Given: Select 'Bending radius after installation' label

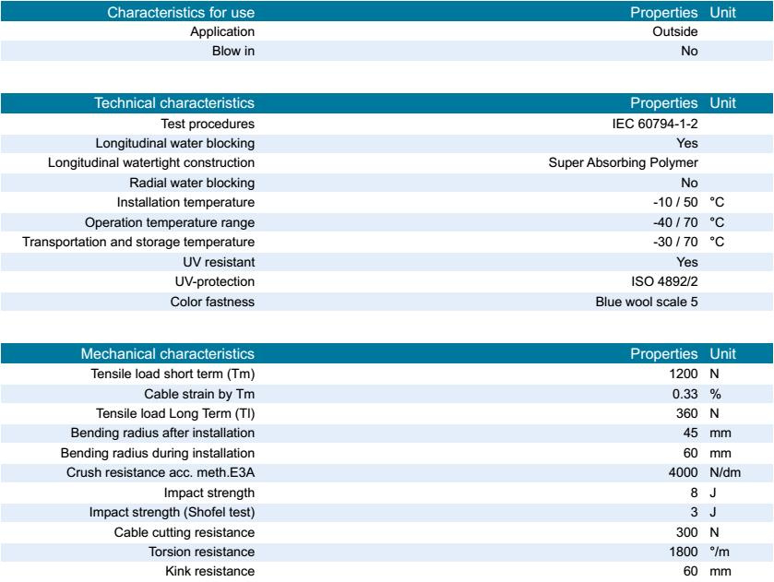Looking at the screenshot, I should point(162,433).
